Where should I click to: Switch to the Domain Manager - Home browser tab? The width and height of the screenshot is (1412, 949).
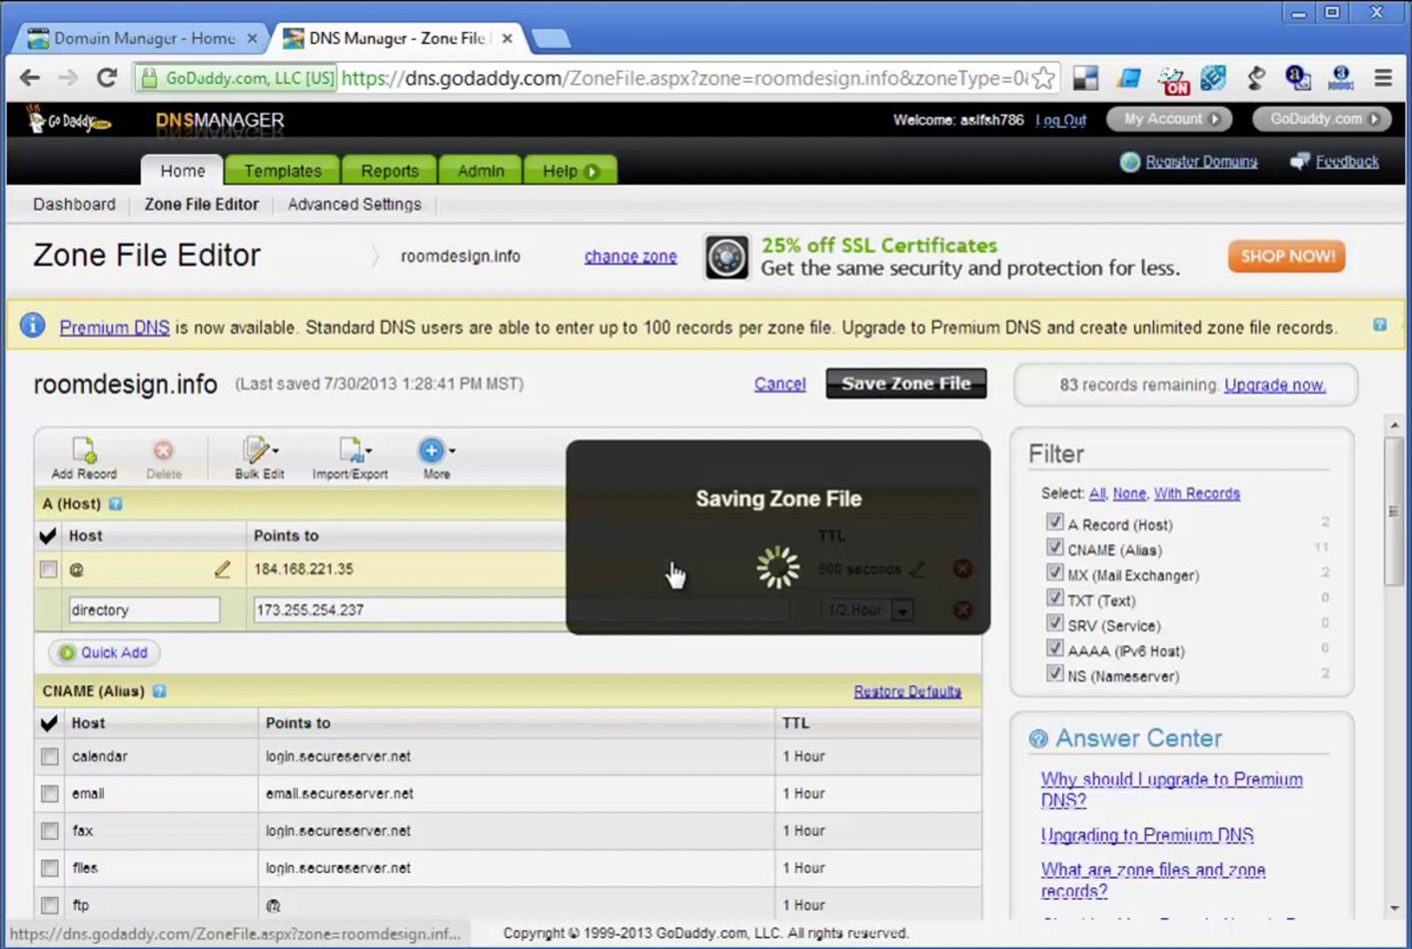point(142,38)
